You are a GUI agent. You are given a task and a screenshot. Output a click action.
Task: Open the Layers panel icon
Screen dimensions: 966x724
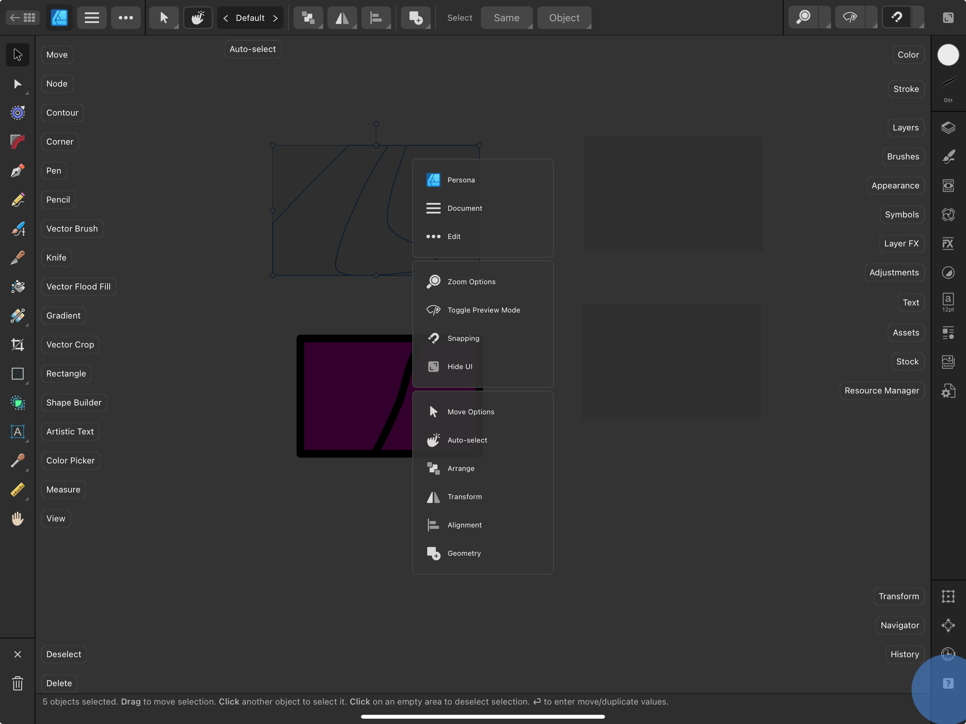pyautogui.click(x=948, y=128)
